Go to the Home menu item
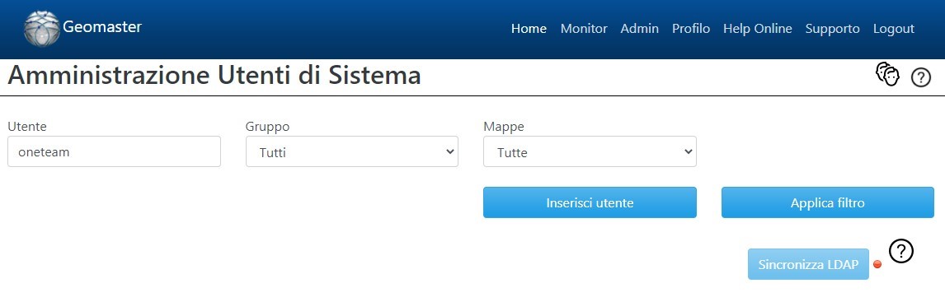Image resolution: width=945 pixels, height=302 pixels. [529, 29]
